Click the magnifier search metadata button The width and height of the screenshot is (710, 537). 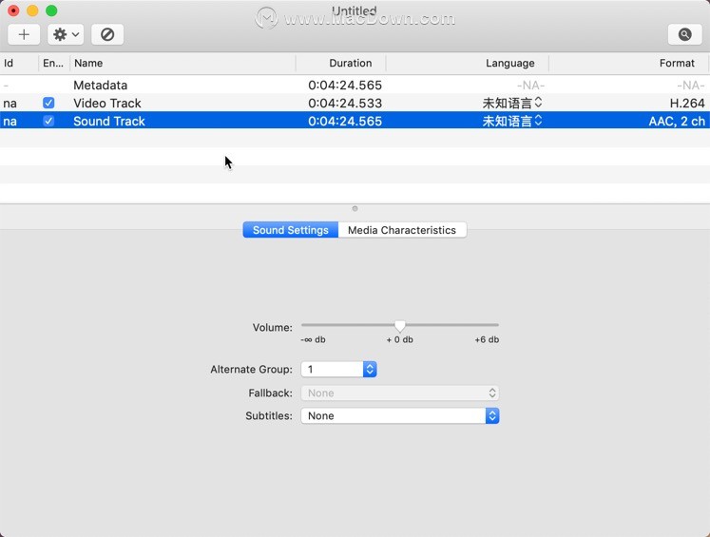coord(684,34)
